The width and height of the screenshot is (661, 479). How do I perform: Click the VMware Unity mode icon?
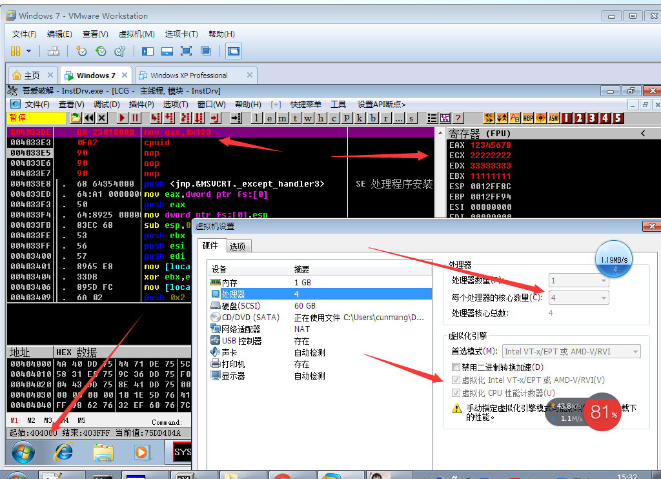pyautogui.click(x=206, y=51)
